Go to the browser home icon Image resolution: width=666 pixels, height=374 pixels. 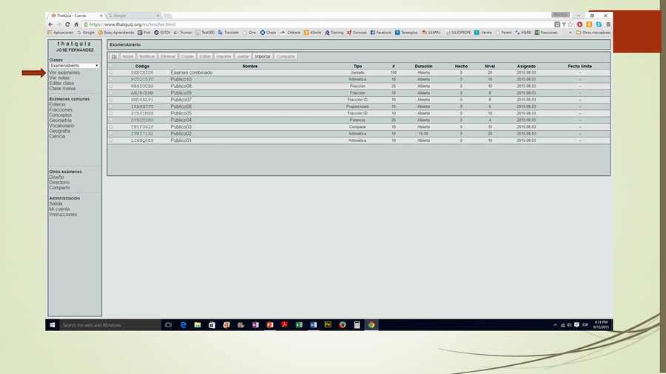click(x=76, y=24)
